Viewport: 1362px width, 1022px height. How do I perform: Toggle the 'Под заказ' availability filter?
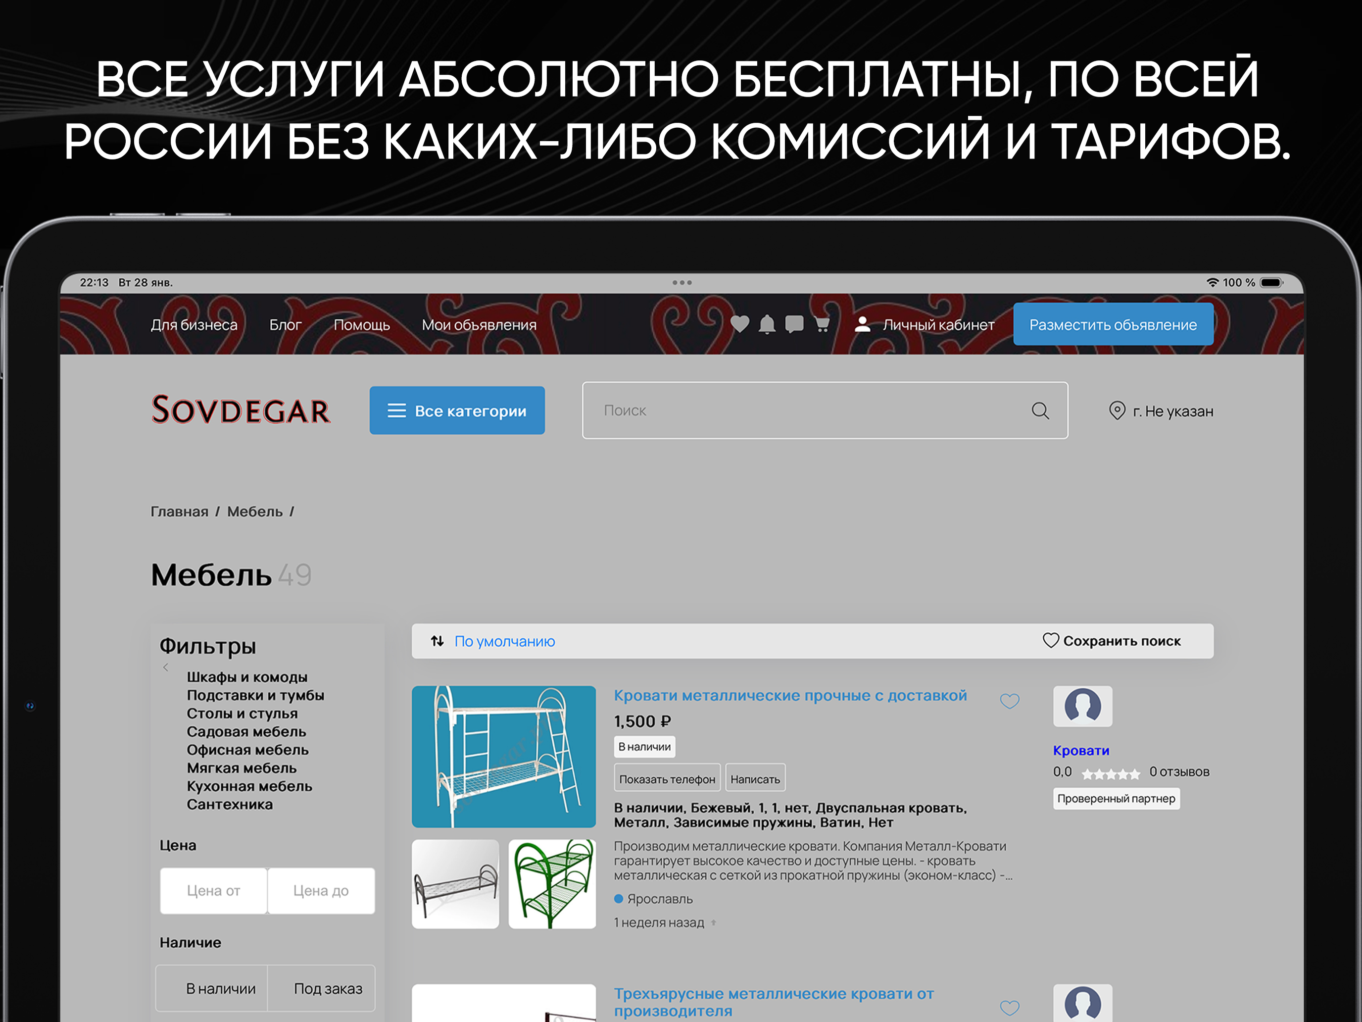[x=321, y=988]
